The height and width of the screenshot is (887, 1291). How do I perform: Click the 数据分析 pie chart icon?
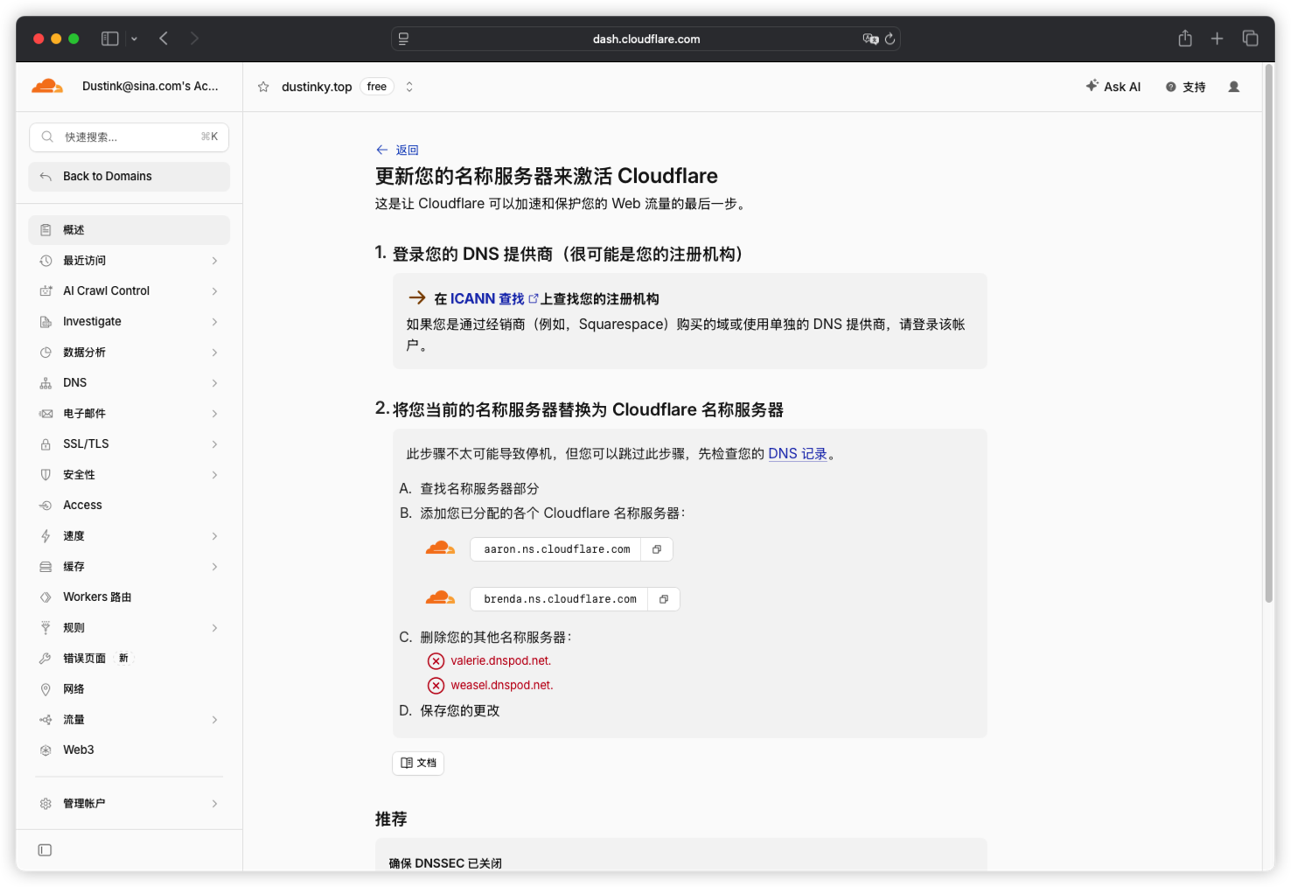click(x=45, y=353)
